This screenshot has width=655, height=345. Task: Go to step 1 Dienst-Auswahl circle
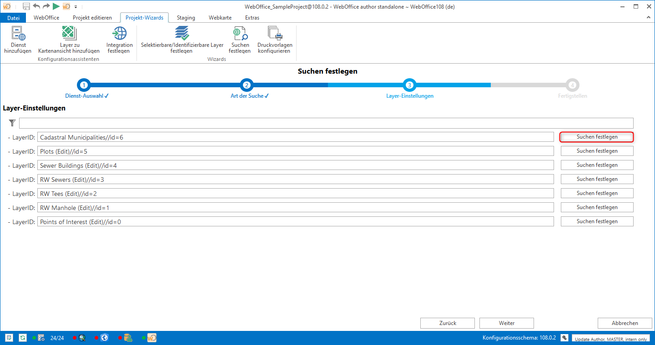click(84, 85)
